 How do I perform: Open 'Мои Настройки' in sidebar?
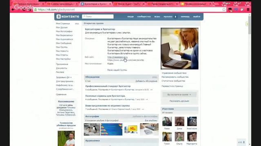(63, 59)
